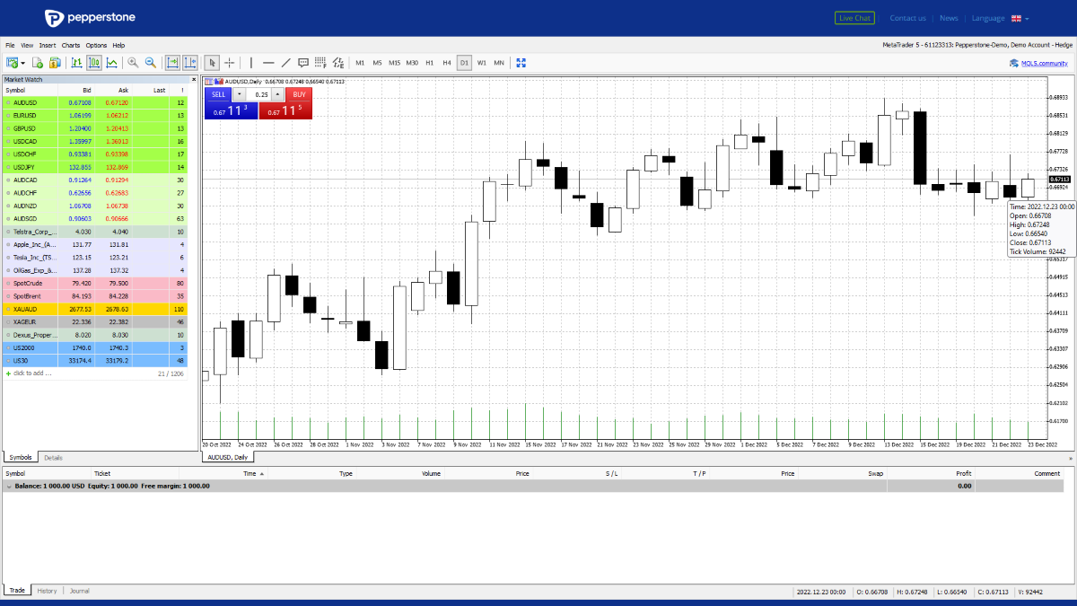Open the Charts menu

(71, 45)
